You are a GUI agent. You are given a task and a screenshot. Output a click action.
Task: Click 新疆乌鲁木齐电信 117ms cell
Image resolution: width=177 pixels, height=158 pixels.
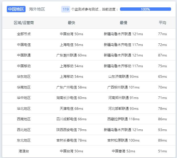(123, 45)
